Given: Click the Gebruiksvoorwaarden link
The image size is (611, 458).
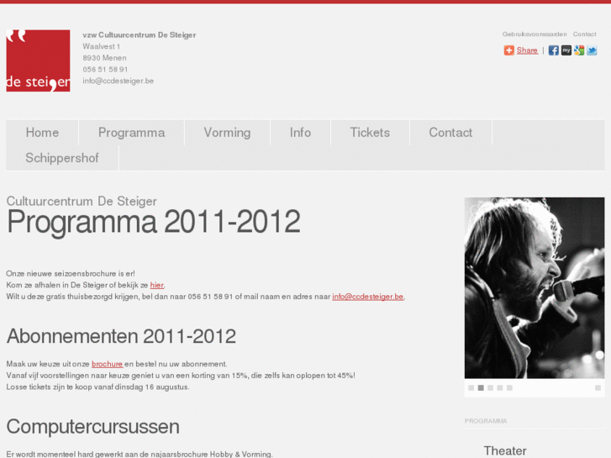Looking at the screenshot, I should coord(535,34).
